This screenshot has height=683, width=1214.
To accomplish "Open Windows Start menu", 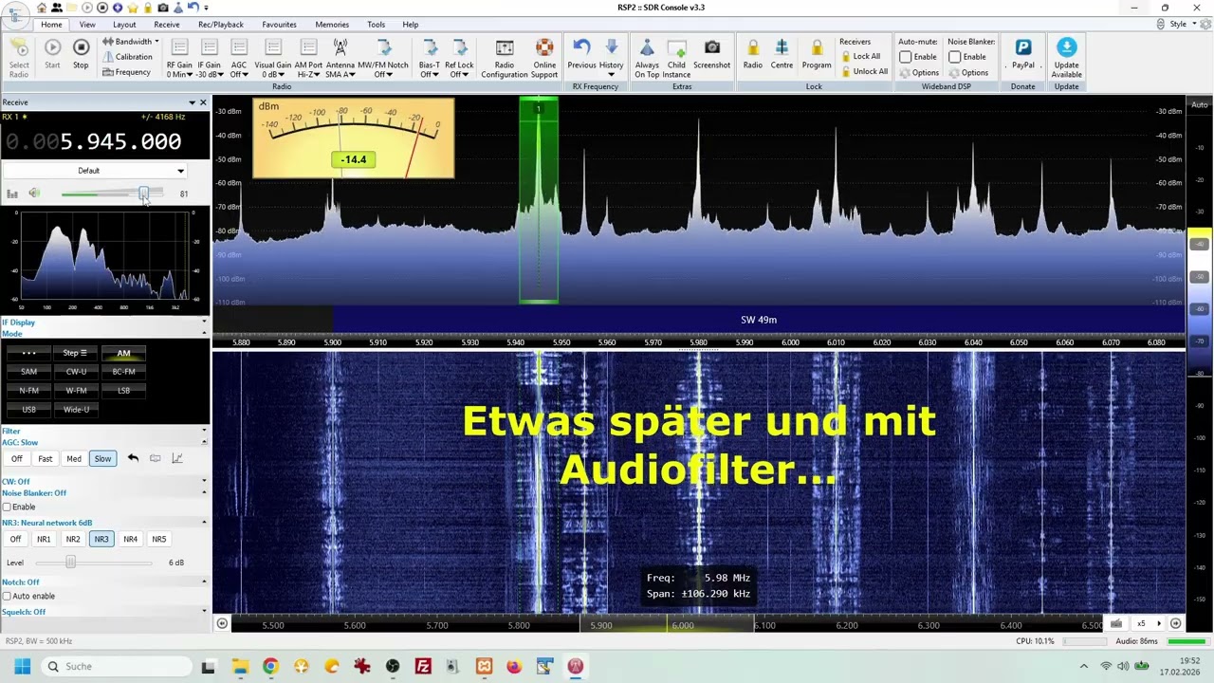I will click(x=23, y=666).
